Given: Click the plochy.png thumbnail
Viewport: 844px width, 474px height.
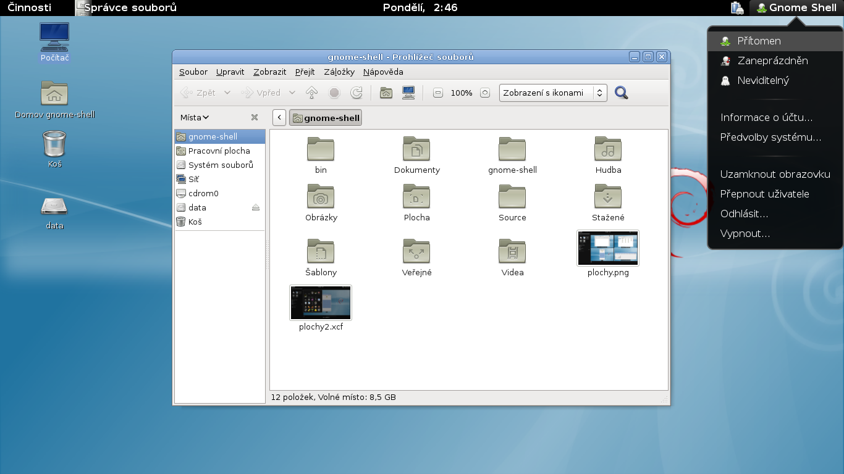Looking at the screenshot, I should point(608,248).
